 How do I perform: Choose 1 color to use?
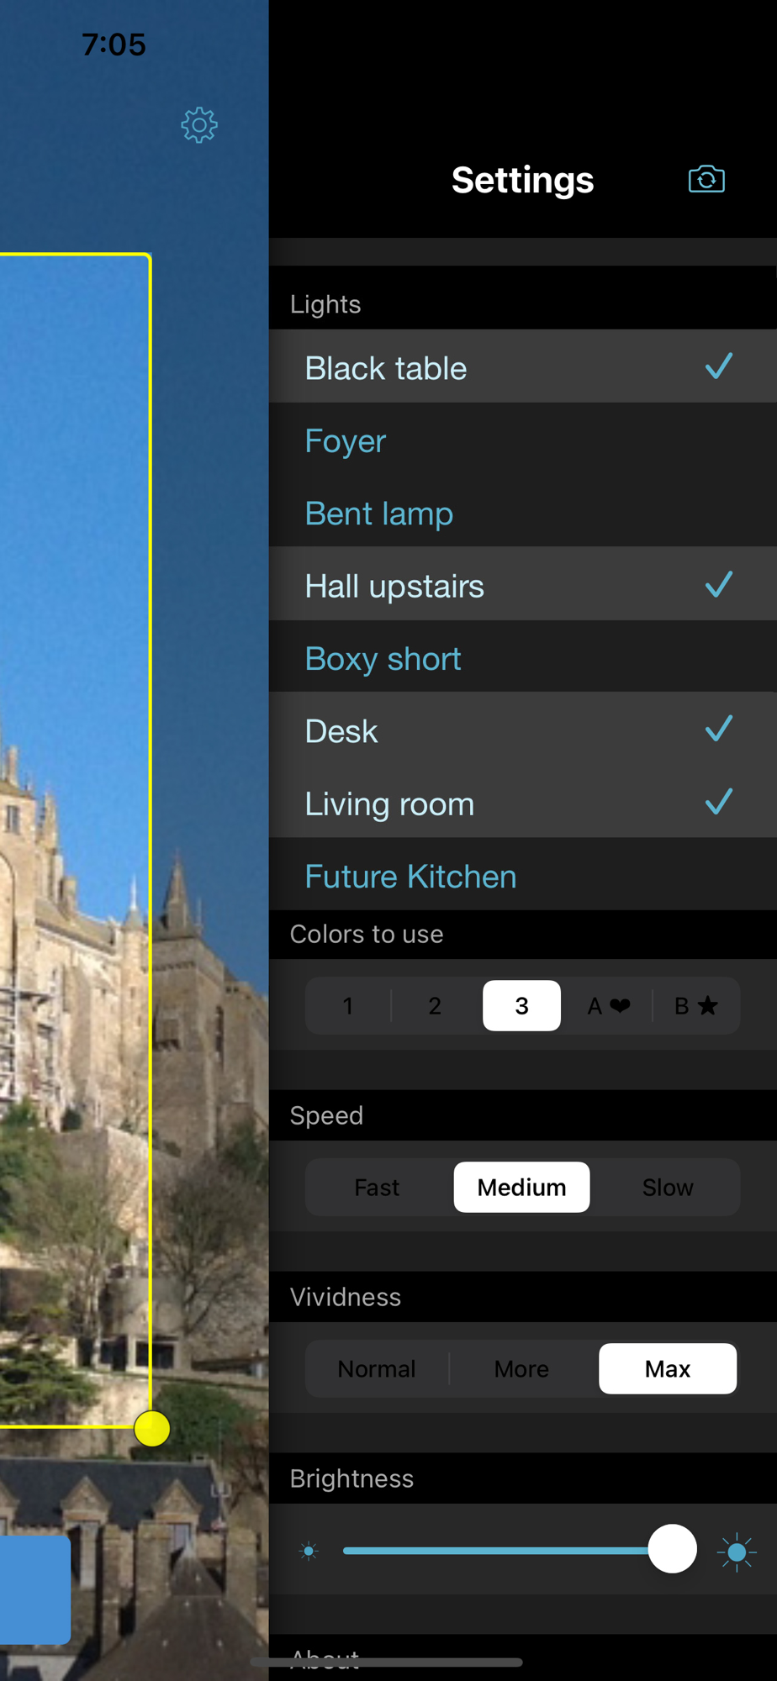348,1005
